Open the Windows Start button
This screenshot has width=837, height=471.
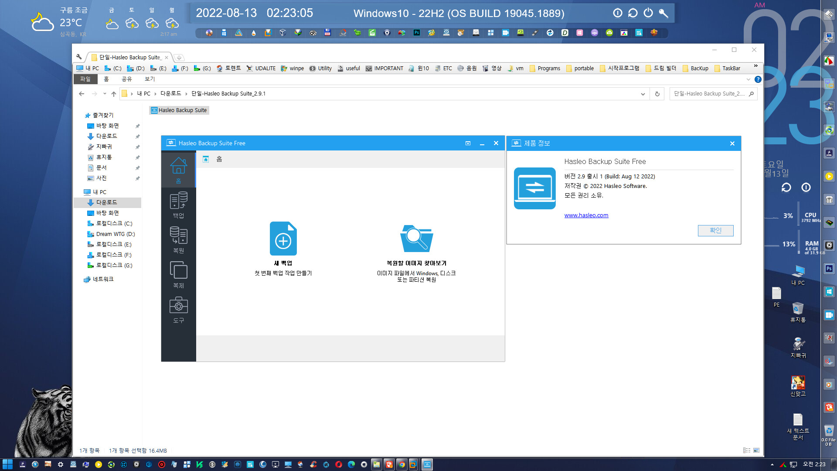click(7, 464)
